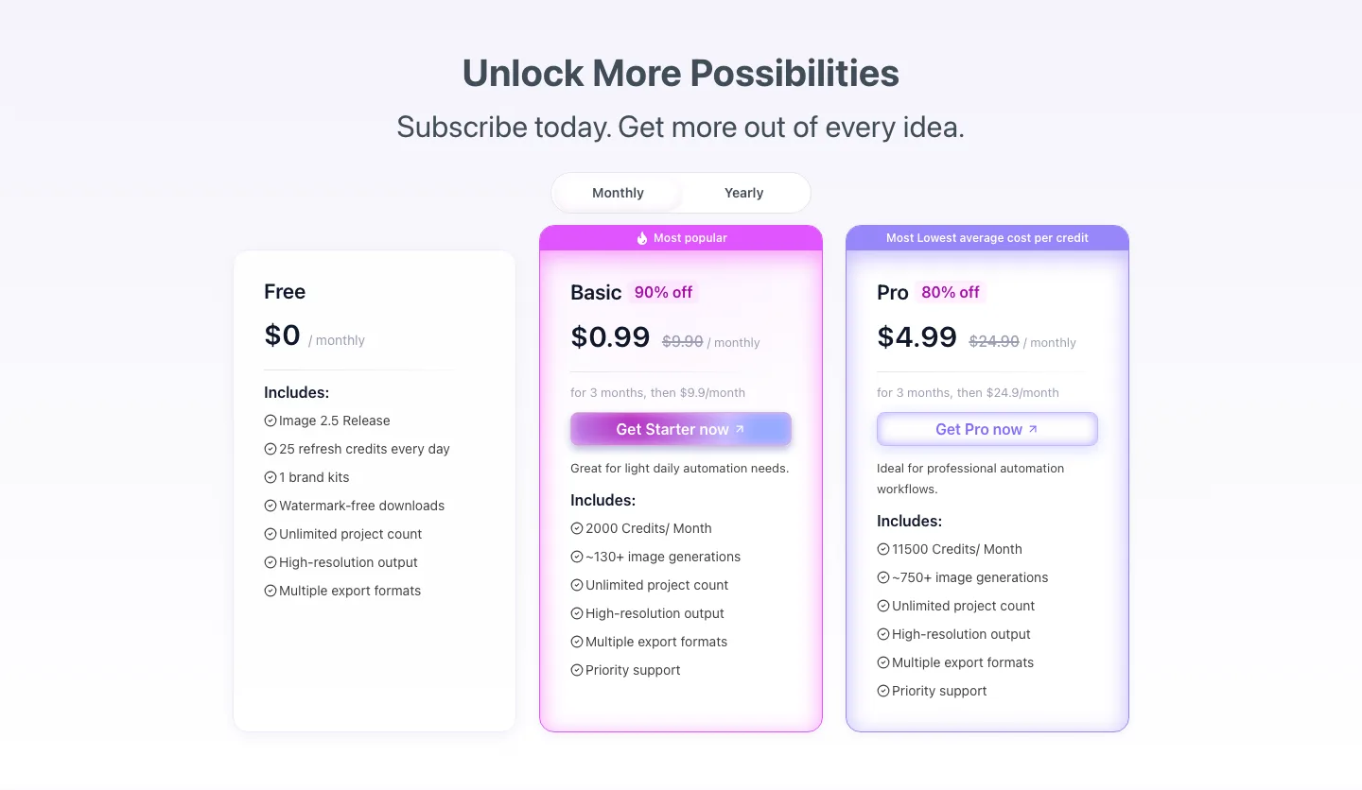Click the Get Starter now button
The image size is (1362, 790).
(681, 429)
